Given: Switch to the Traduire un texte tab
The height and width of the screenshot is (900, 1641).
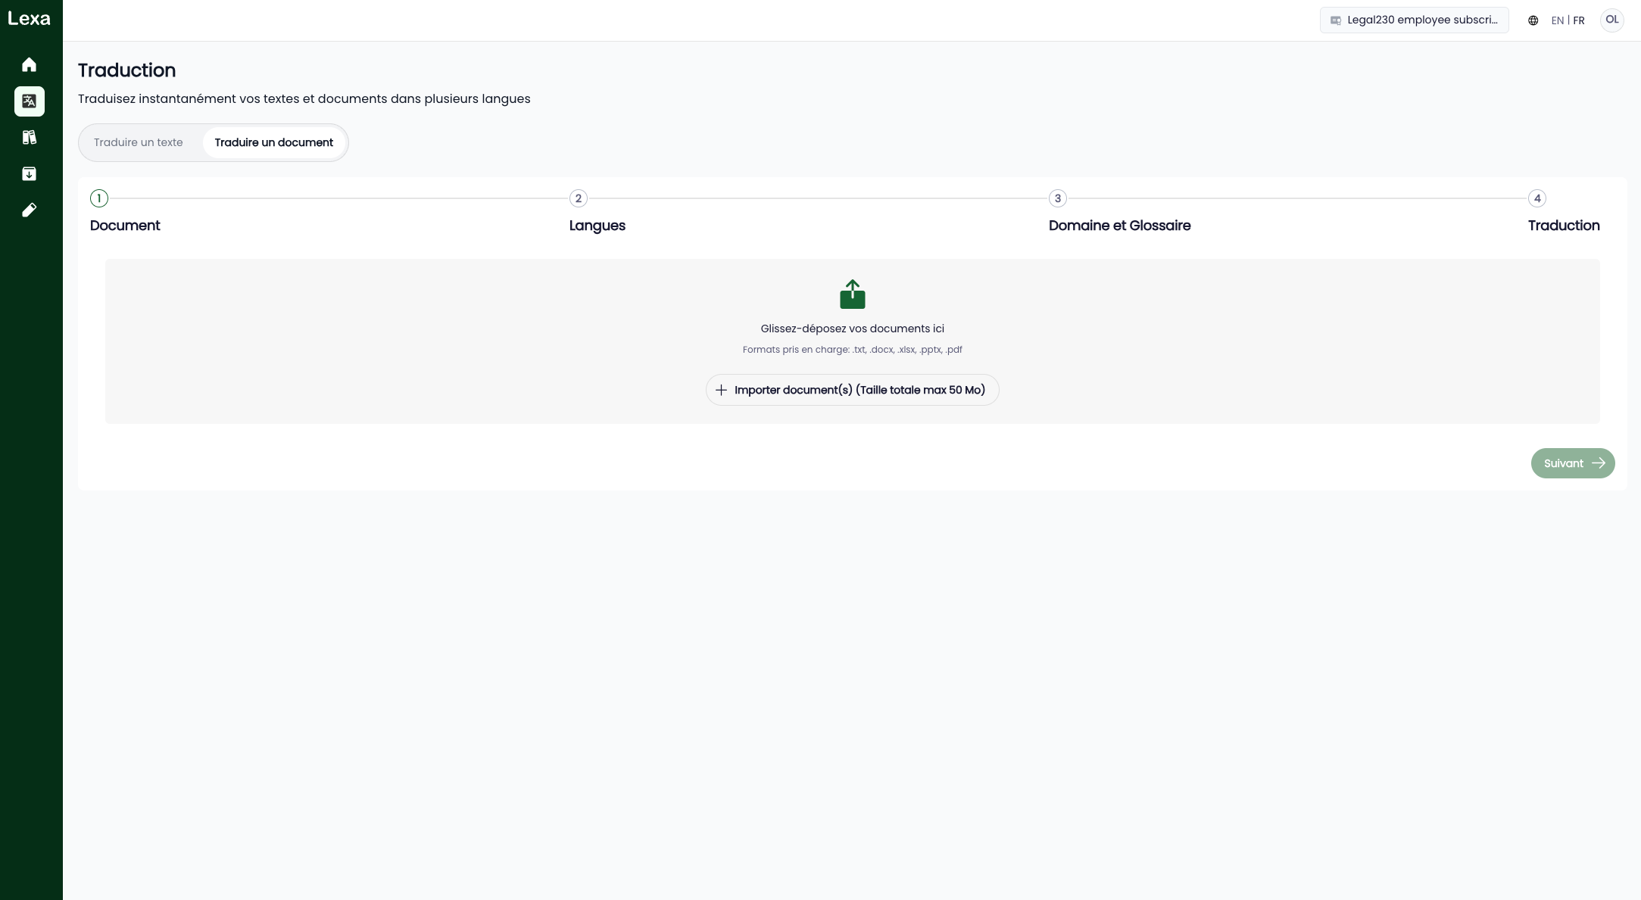Looking at the screenshot, I should click(139, 142).
